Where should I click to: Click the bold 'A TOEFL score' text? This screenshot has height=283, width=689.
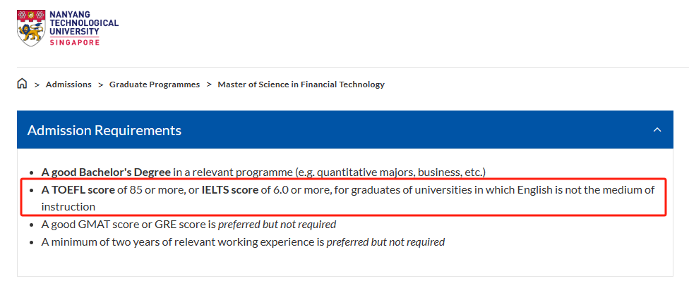pos(78,190)
